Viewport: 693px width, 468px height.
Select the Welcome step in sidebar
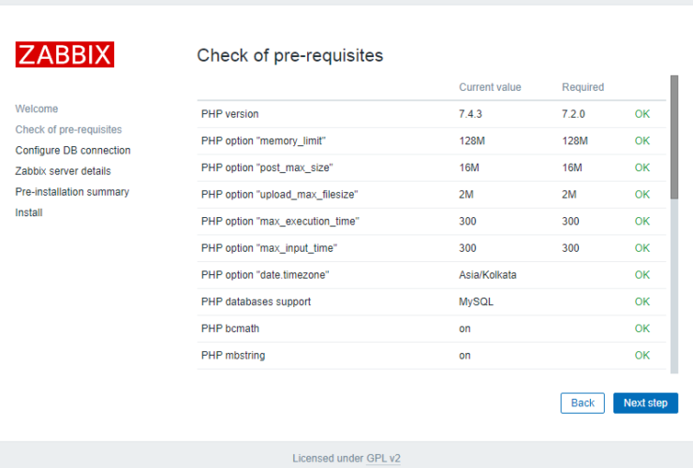click(x=37, y=109)
